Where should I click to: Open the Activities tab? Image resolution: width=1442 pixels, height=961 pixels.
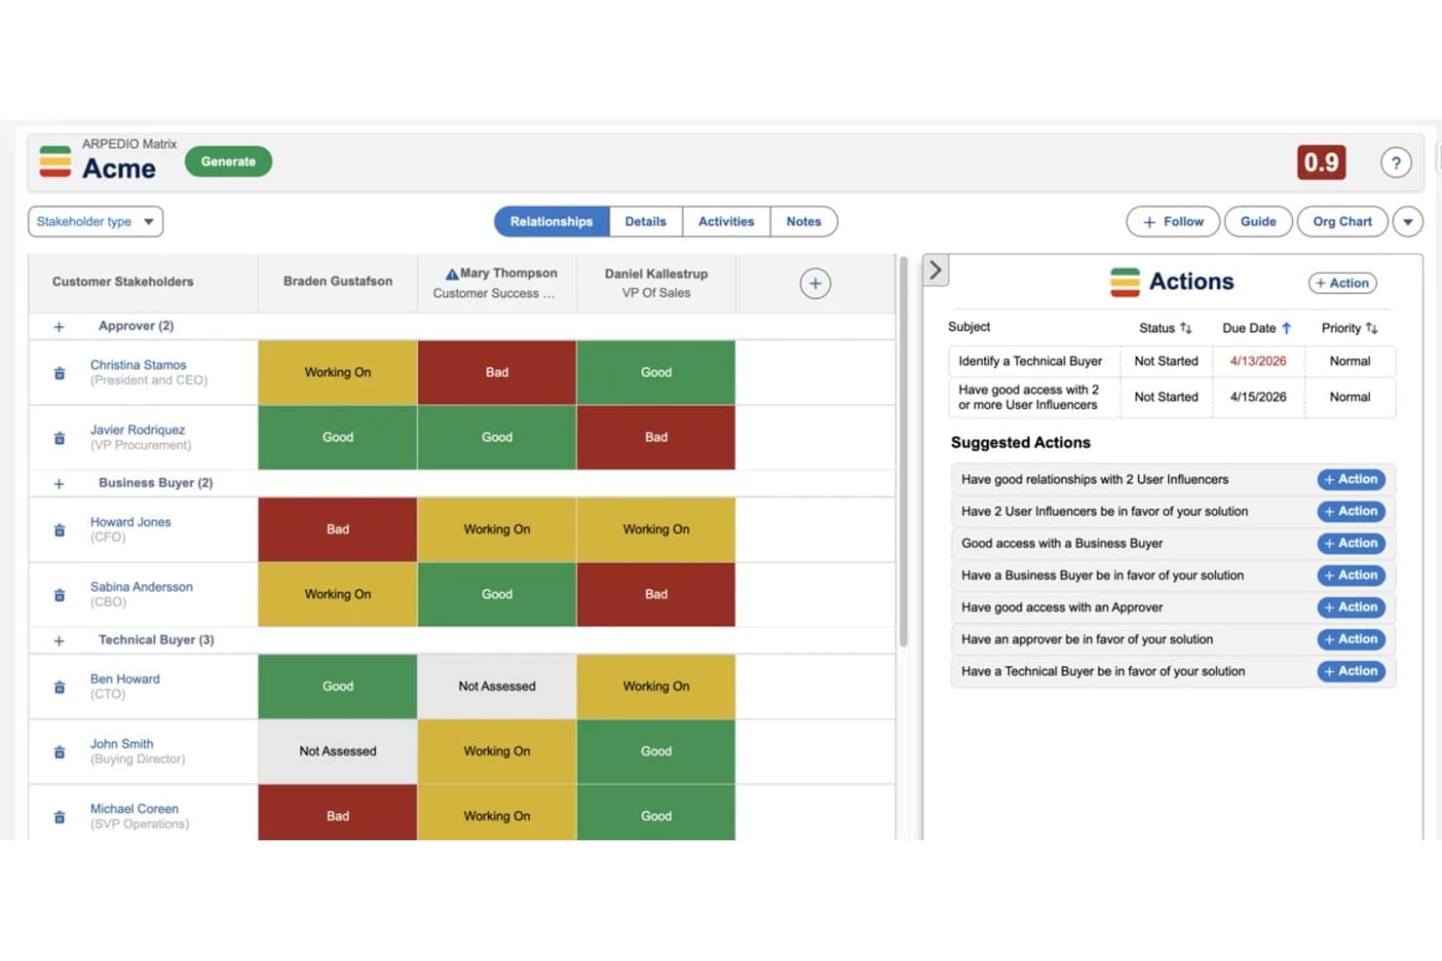click(x=726, y=222)
